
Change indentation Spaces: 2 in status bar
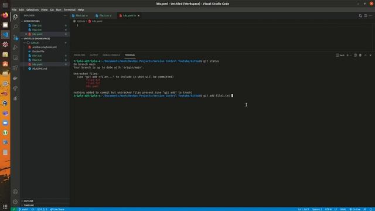click(317, 209)
